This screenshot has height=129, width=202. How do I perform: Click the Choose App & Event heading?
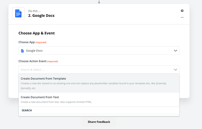[37, 33]
